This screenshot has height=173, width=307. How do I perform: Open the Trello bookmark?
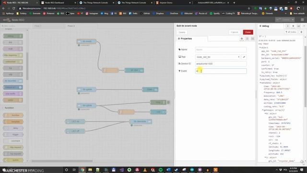[133, 13]
